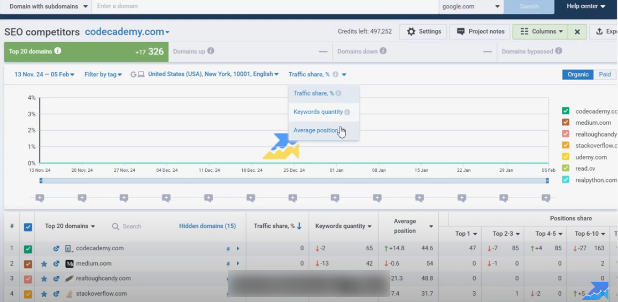Sort by Traffic share, % column

tap(277, 226)
